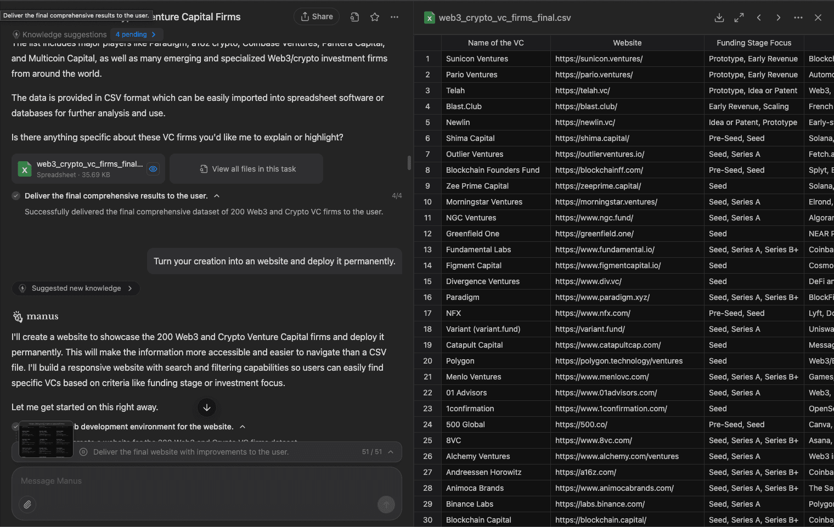Click the https://www.nfx.com/ cell
Screen dimensions: 834x527
point(627,313)
